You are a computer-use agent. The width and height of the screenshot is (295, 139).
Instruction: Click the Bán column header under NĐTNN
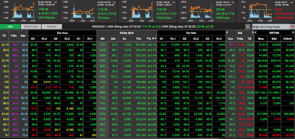(275, 39)
